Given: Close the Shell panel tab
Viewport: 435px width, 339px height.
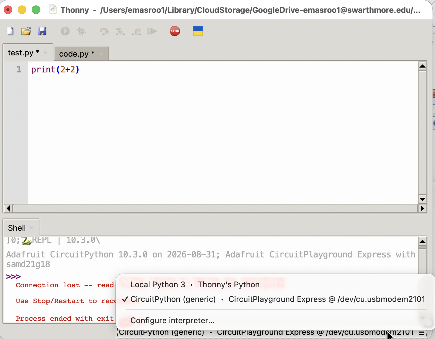Looking at the screenshot, I should [x=32, y=228].
